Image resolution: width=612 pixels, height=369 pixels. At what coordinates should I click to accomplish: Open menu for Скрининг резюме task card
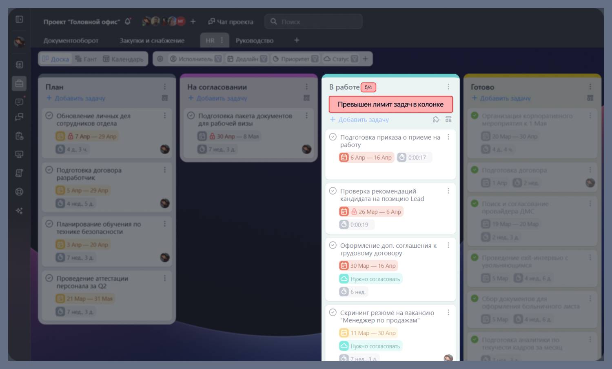[x=448, y=312]
